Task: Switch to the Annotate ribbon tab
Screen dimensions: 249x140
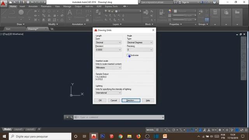Action: (x=33, y=6)
